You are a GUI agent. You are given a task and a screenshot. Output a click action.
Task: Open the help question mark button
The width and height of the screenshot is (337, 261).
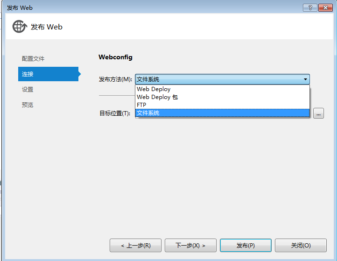tap(310, 8)
